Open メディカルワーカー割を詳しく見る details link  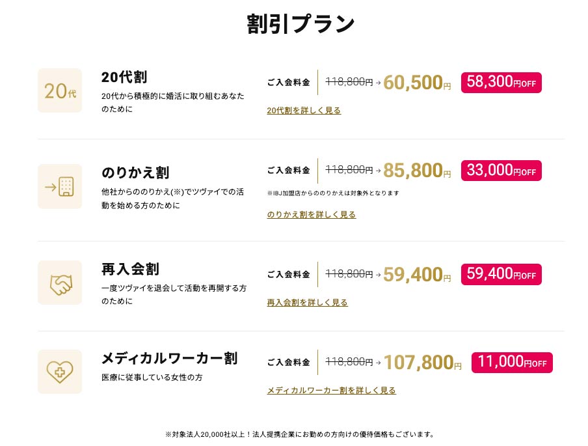pos(331,391)
